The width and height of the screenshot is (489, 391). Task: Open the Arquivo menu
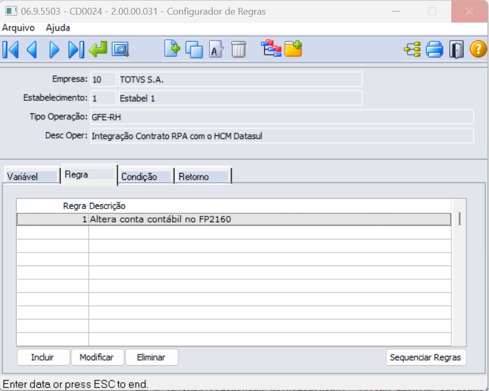coord(18,28)
